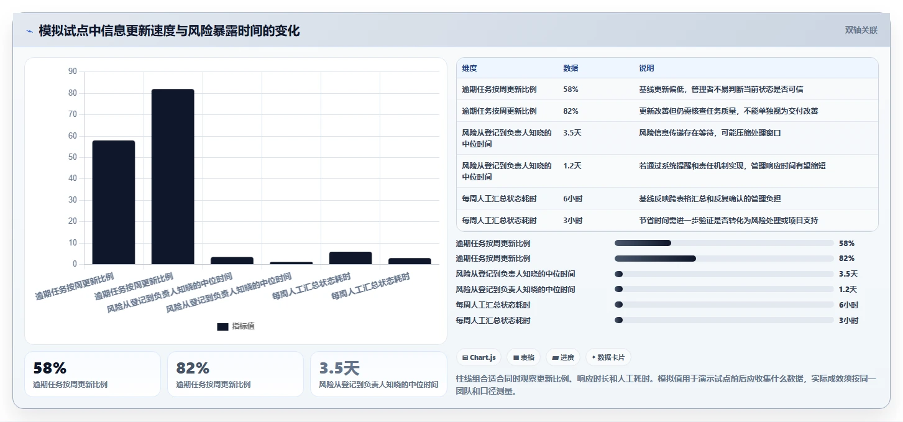
Task: Click the dashboard title 模拟试点中信息更新速度
Action: 169,30
